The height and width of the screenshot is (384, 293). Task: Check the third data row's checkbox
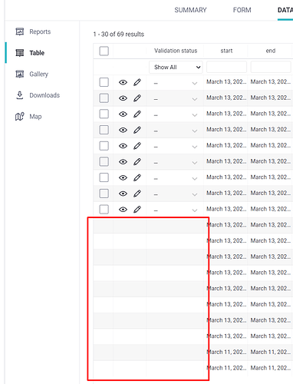(x=104, y=114)
